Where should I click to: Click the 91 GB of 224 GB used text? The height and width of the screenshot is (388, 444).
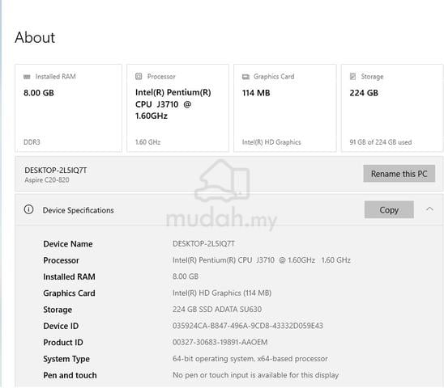(x=381, y=141)
